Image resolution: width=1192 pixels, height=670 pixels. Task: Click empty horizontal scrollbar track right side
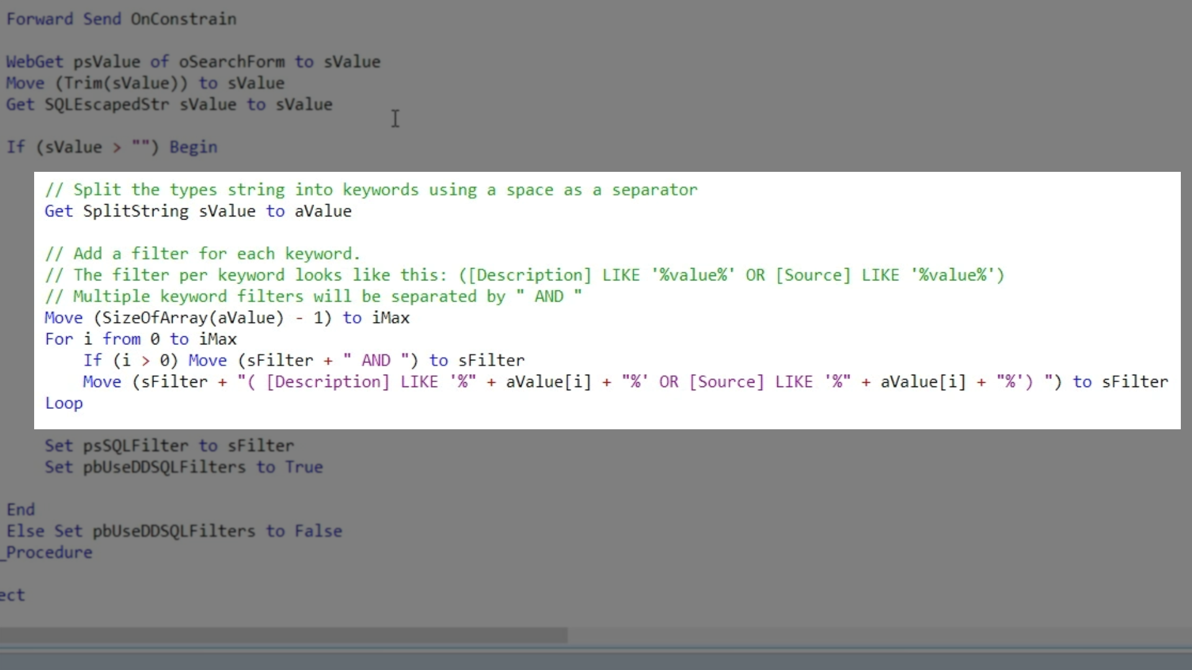point(869,635)
